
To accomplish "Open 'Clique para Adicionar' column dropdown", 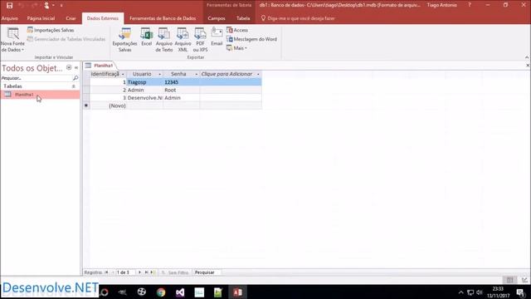I will [258, 74].
